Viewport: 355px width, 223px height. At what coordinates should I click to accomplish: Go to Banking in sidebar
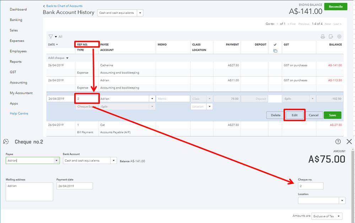pyautogui.click(x=16, y=20)
